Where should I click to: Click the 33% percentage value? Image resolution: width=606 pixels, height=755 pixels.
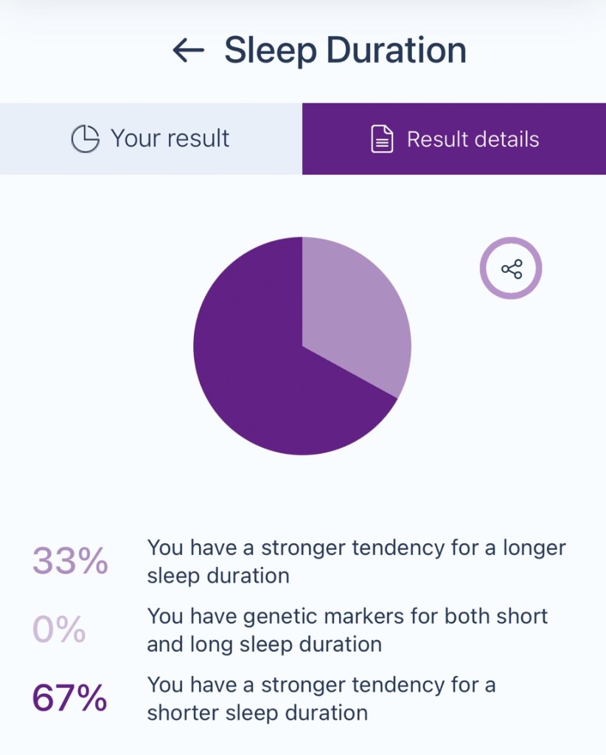(70, 562)
